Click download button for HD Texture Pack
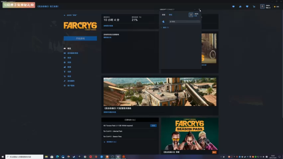 tap(153, 126)
